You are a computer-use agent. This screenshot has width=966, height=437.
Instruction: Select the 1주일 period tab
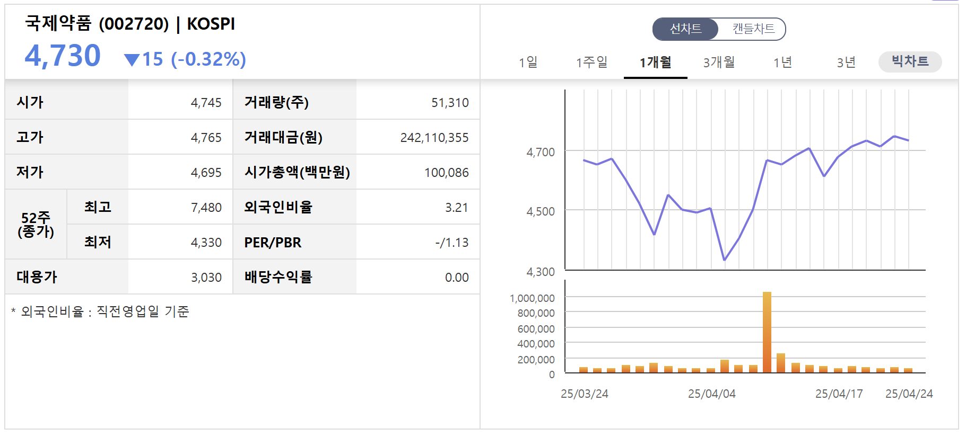(592, 63)
